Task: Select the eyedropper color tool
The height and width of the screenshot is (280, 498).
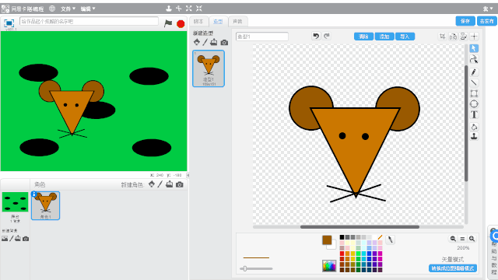Action: (x=391, y=240)
